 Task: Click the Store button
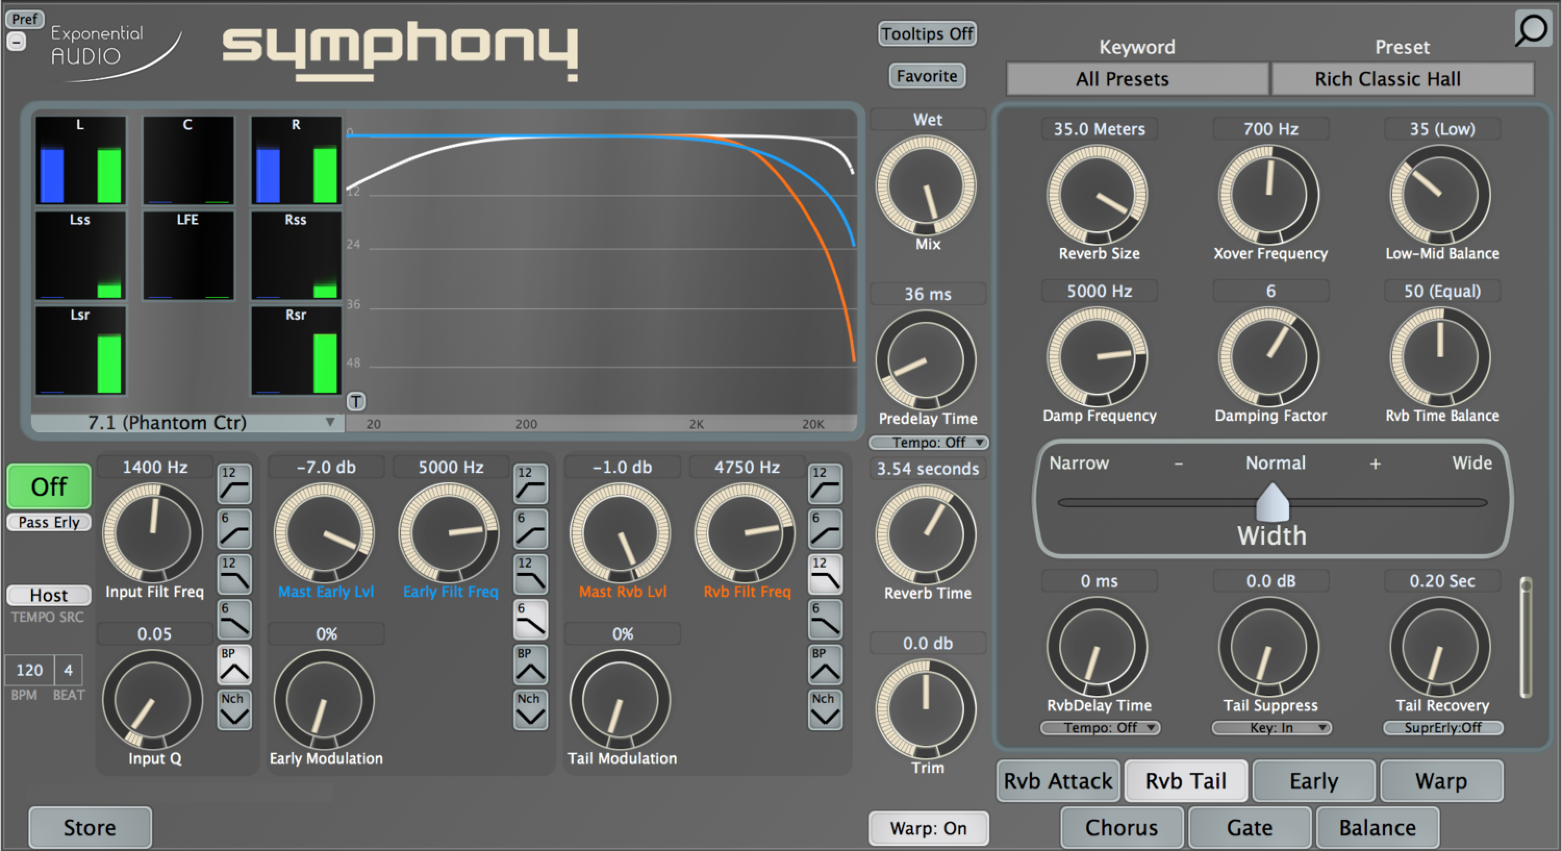coord(90,828)
